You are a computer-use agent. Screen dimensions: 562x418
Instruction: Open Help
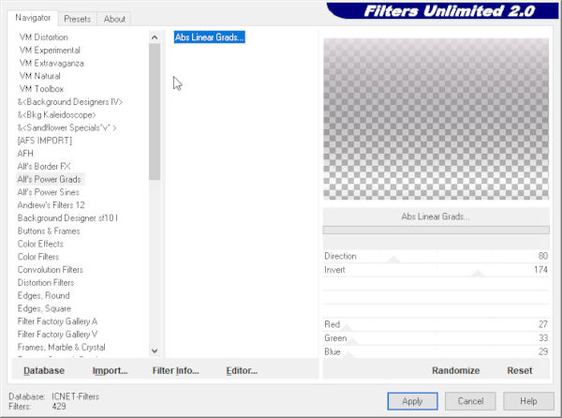528,401
